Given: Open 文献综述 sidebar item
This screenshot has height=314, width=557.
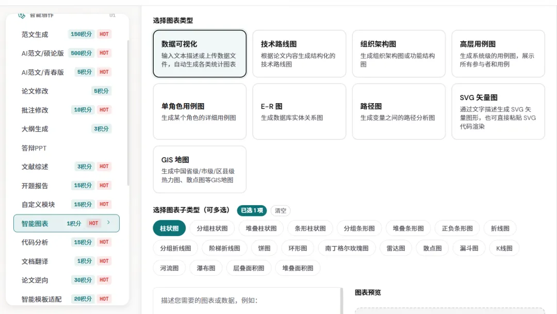Looking at the screenshot, I should [67, 167].
